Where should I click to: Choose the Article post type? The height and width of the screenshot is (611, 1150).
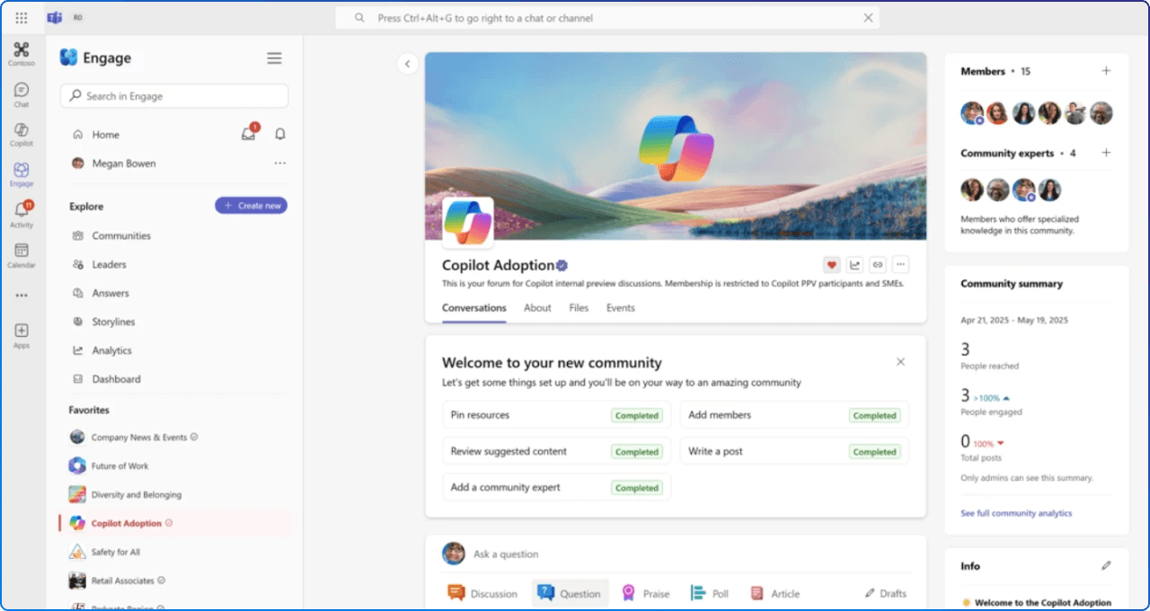(x=774, y=593)
